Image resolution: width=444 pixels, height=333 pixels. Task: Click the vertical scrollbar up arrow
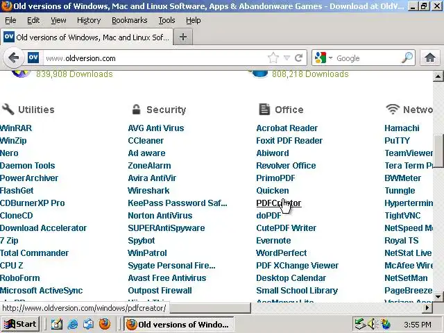click(x=438, y=76)
